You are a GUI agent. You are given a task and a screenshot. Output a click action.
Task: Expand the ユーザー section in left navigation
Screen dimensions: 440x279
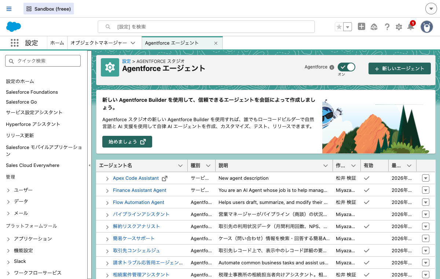[8, 190]
